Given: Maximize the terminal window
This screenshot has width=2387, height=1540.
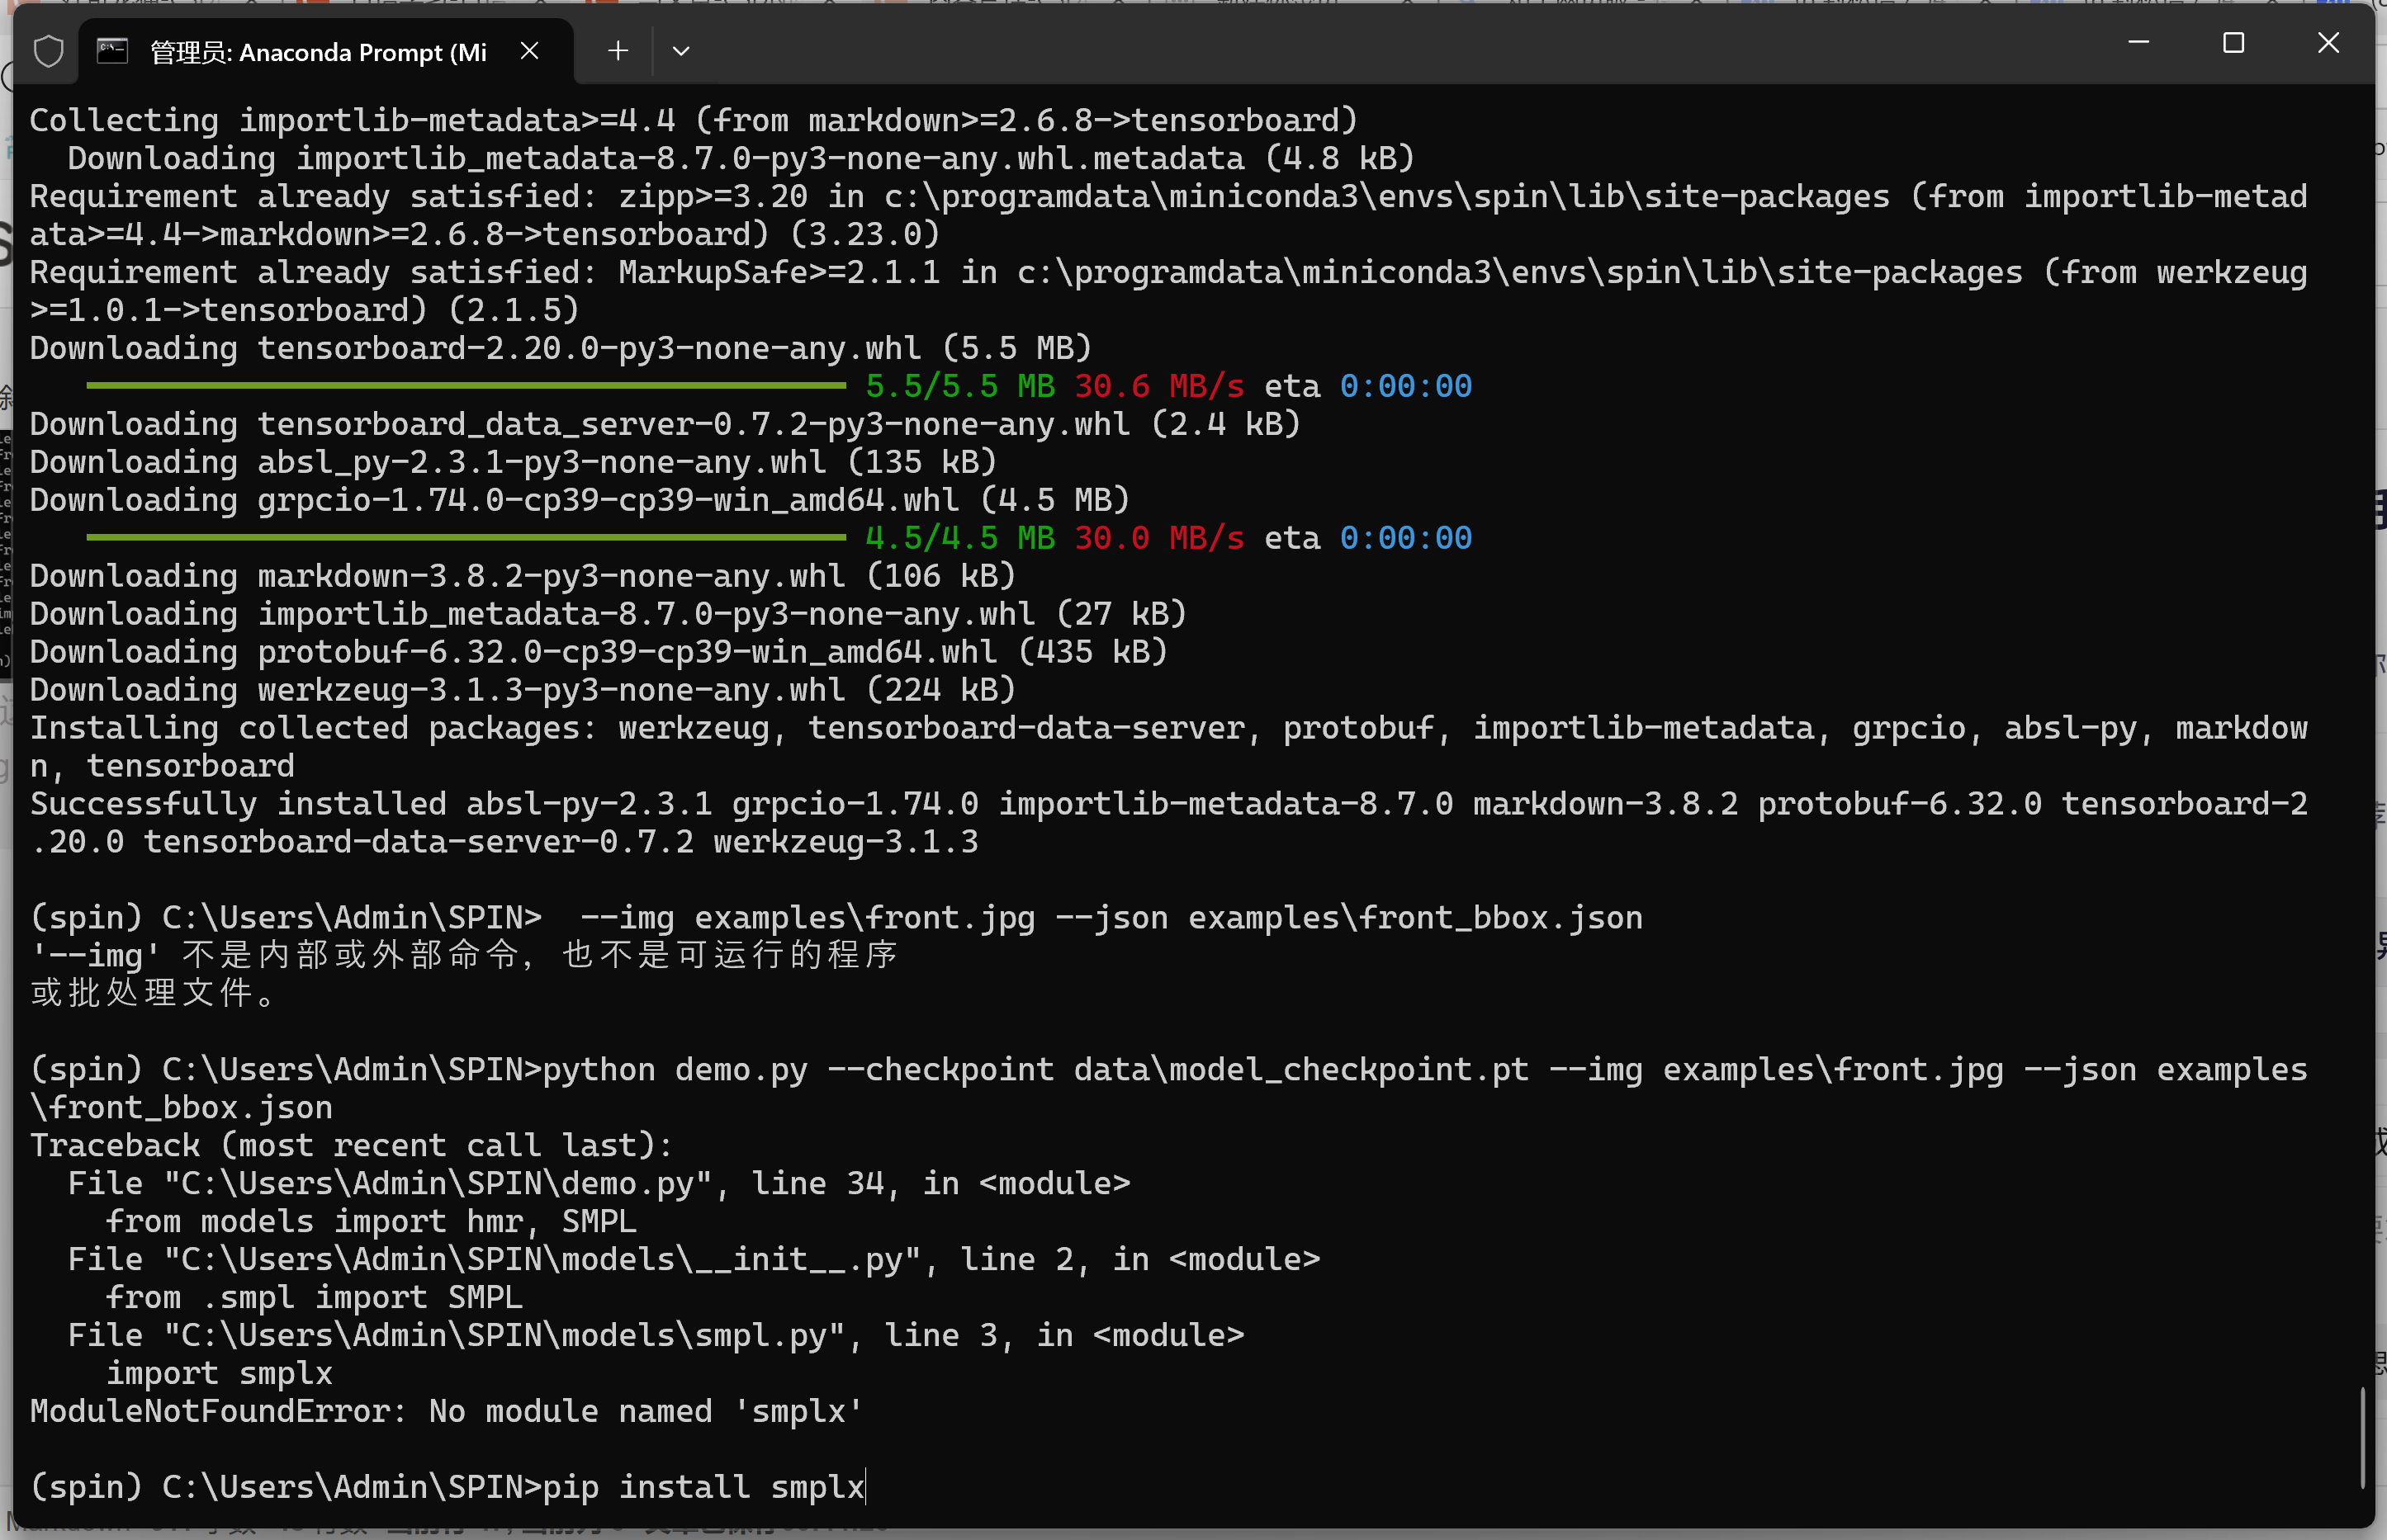Looking at the screenshot, I should pyautogui.click(x=2233, y=43).
